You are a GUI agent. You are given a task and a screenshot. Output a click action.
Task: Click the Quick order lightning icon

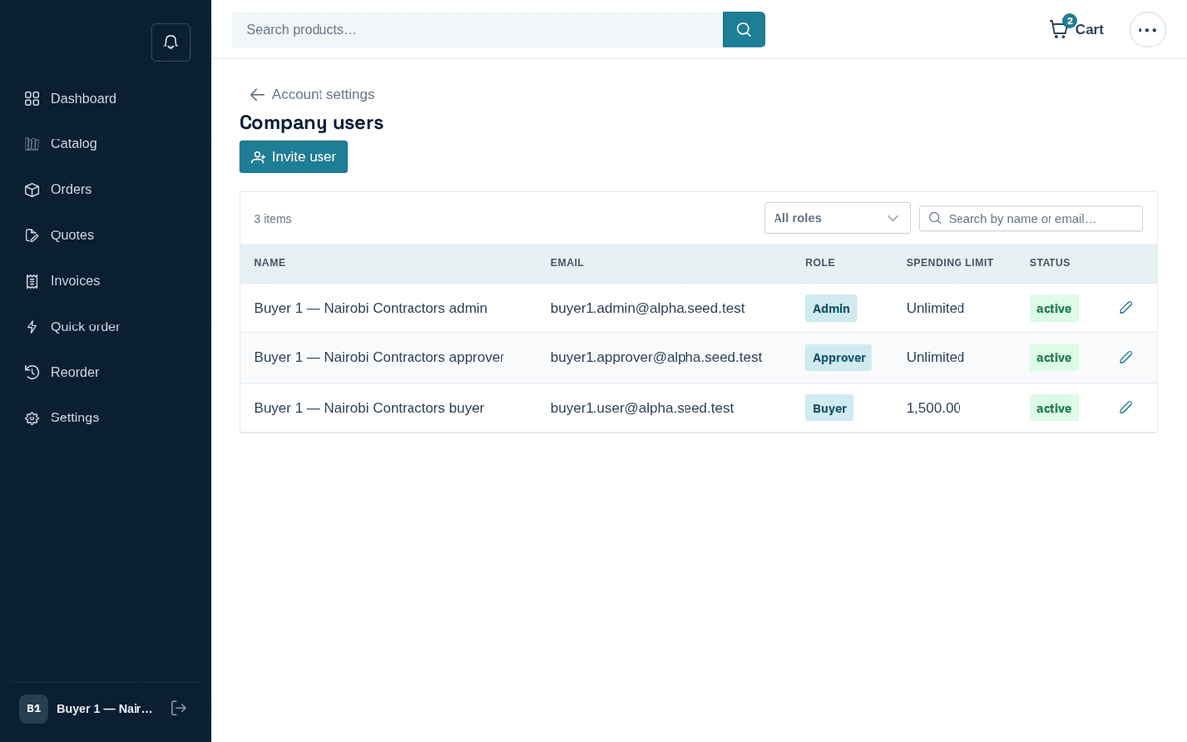pos(32,326)
